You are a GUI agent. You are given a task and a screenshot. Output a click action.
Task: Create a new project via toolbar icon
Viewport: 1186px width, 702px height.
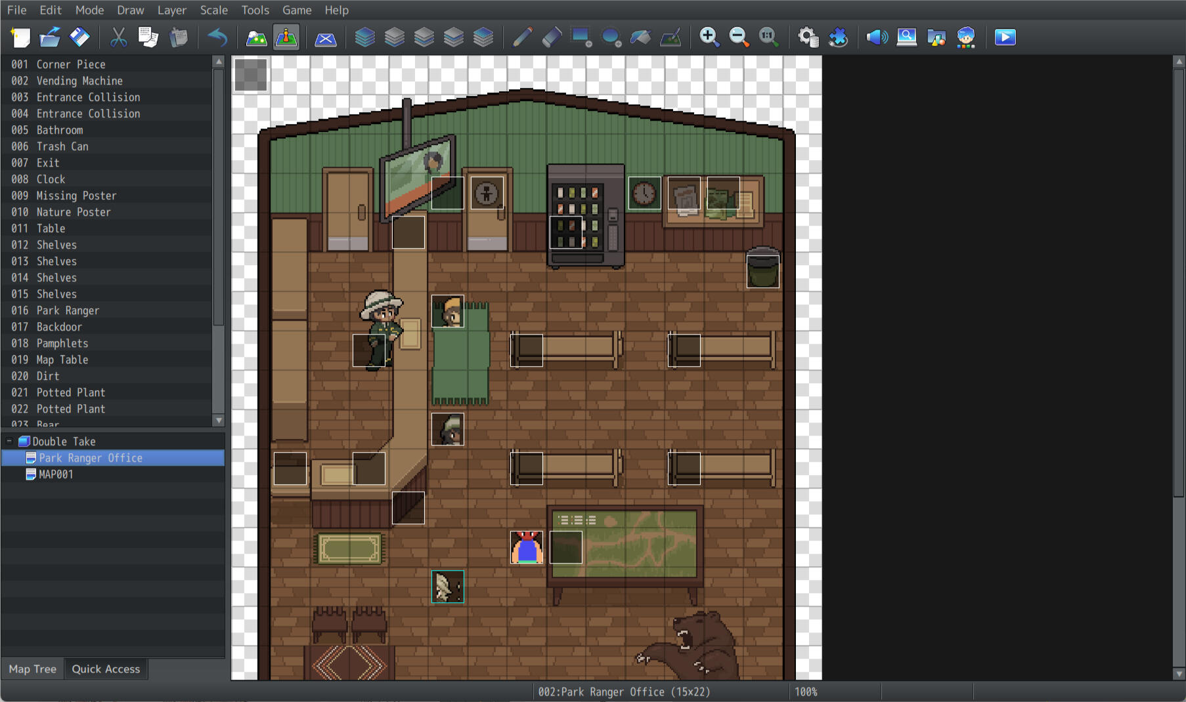coord(20,37)
